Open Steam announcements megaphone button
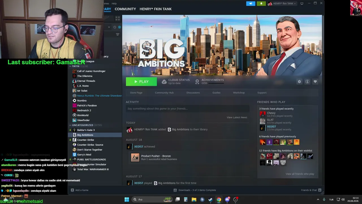The image size is (362, 204). coord(251,3)
